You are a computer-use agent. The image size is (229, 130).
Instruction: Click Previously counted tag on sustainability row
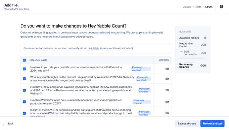point(141,102)
